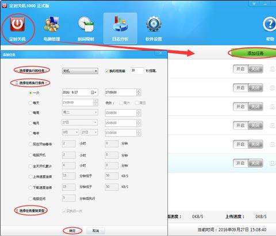Click the 电脑开机 hours field
The image size is (276, 236).
pyautogui.click(x=68, y=155)
